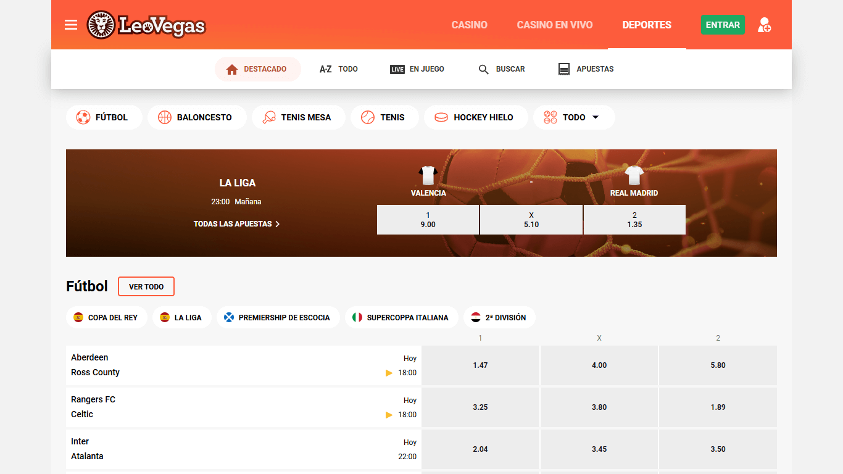Screen dimensions: 843x474
Task: Click the user registration avatar icon
Action: point(764,25)
